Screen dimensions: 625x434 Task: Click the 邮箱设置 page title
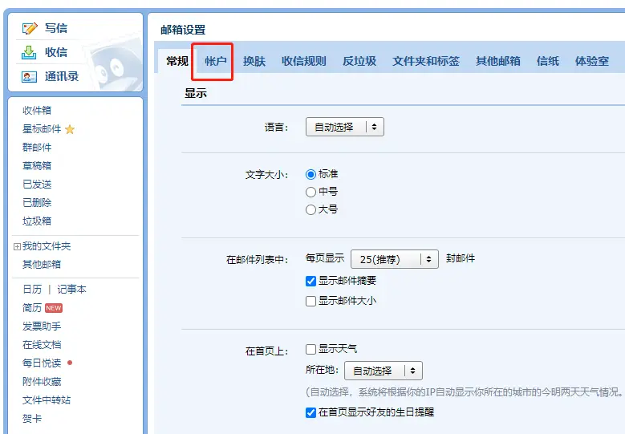[x=183, y=30]
